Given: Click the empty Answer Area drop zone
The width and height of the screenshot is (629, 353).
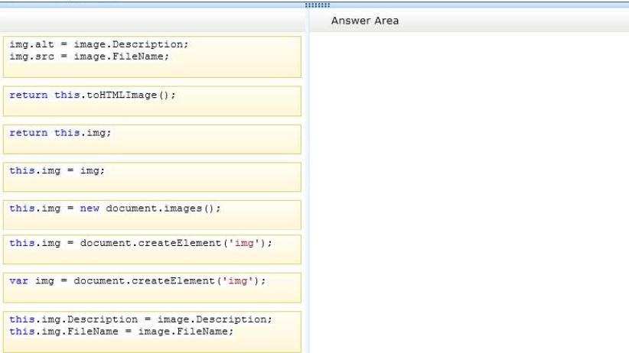Looking at the screenshot, I should (x=469, y=193).
